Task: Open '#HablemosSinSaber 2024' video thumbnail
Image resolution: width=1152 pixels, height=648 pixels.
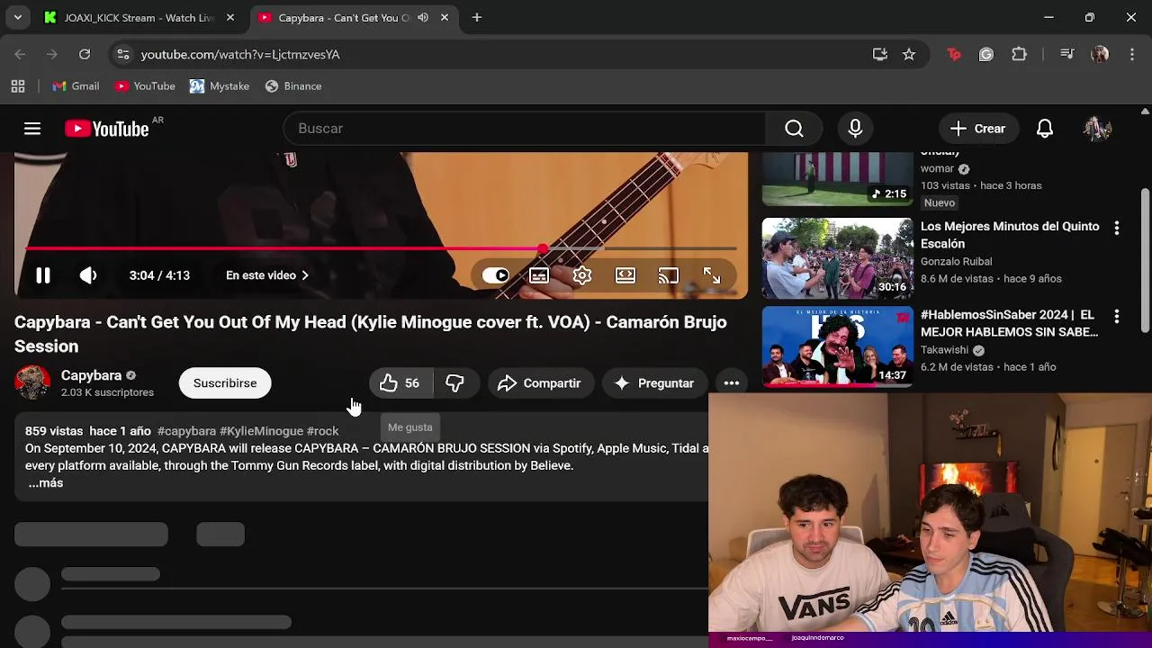Action: [837, 346]
